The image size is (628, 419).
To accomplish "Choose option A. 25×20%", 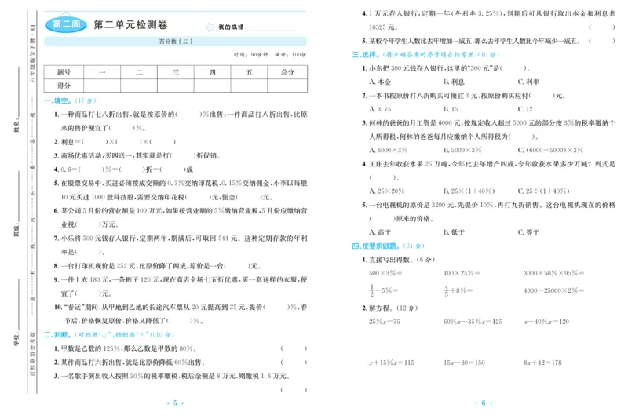I will [x=386, y=191].
